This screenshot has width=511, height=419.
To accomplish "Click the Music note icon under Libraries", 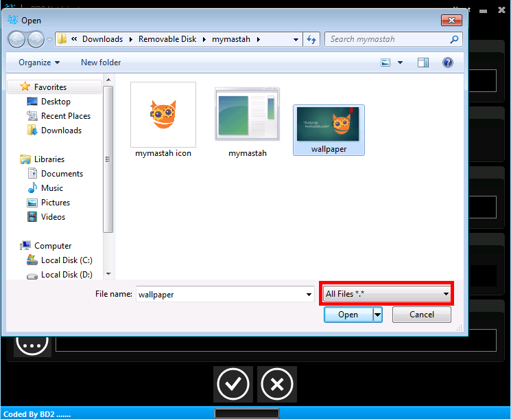I will (x=32, y=188).
